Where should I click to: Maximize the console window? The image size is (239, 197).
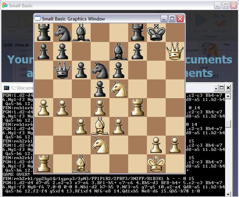click(222, 88)
